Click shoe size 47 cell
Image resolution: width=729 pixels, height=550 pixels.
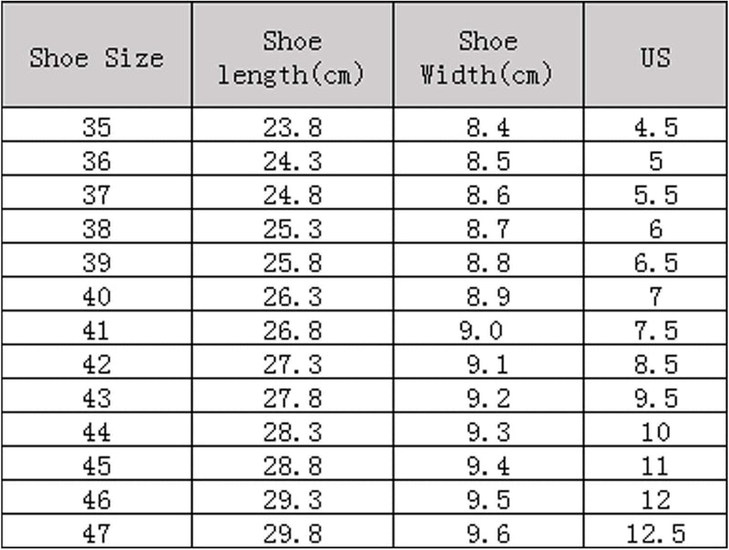click(x=97, y=534)
